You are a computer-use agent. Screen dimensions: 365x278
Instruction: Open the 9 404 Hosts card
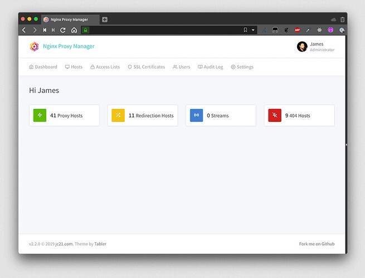[299, 116]
